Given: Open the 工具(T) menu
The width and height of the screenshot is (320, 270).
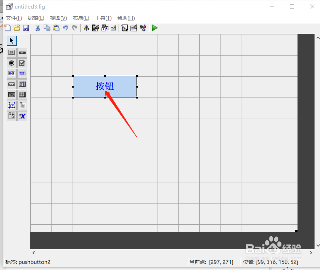Looking at the screenshot, I should tap(103, 18).
